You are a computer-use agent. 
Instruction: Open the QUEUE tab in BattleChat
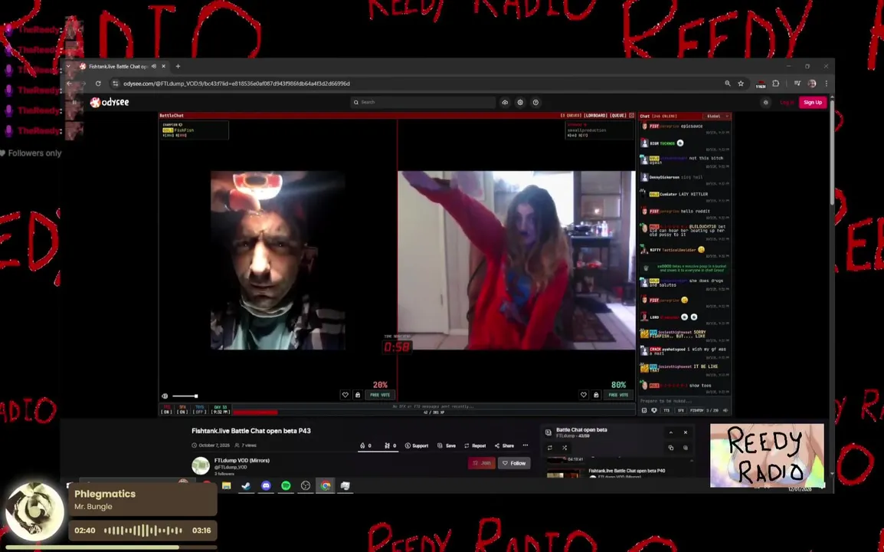618,116
